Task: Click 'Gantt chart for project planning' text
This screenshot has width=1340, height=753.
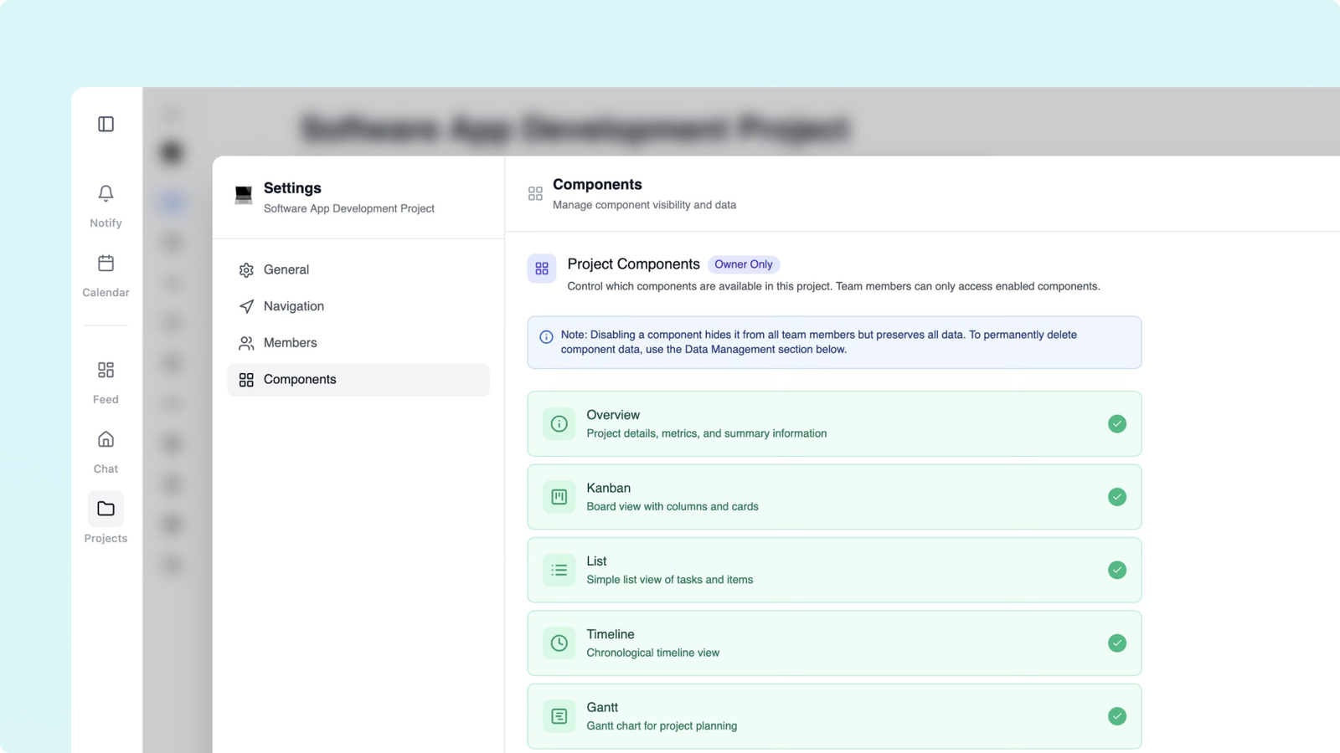Action: 662,726
